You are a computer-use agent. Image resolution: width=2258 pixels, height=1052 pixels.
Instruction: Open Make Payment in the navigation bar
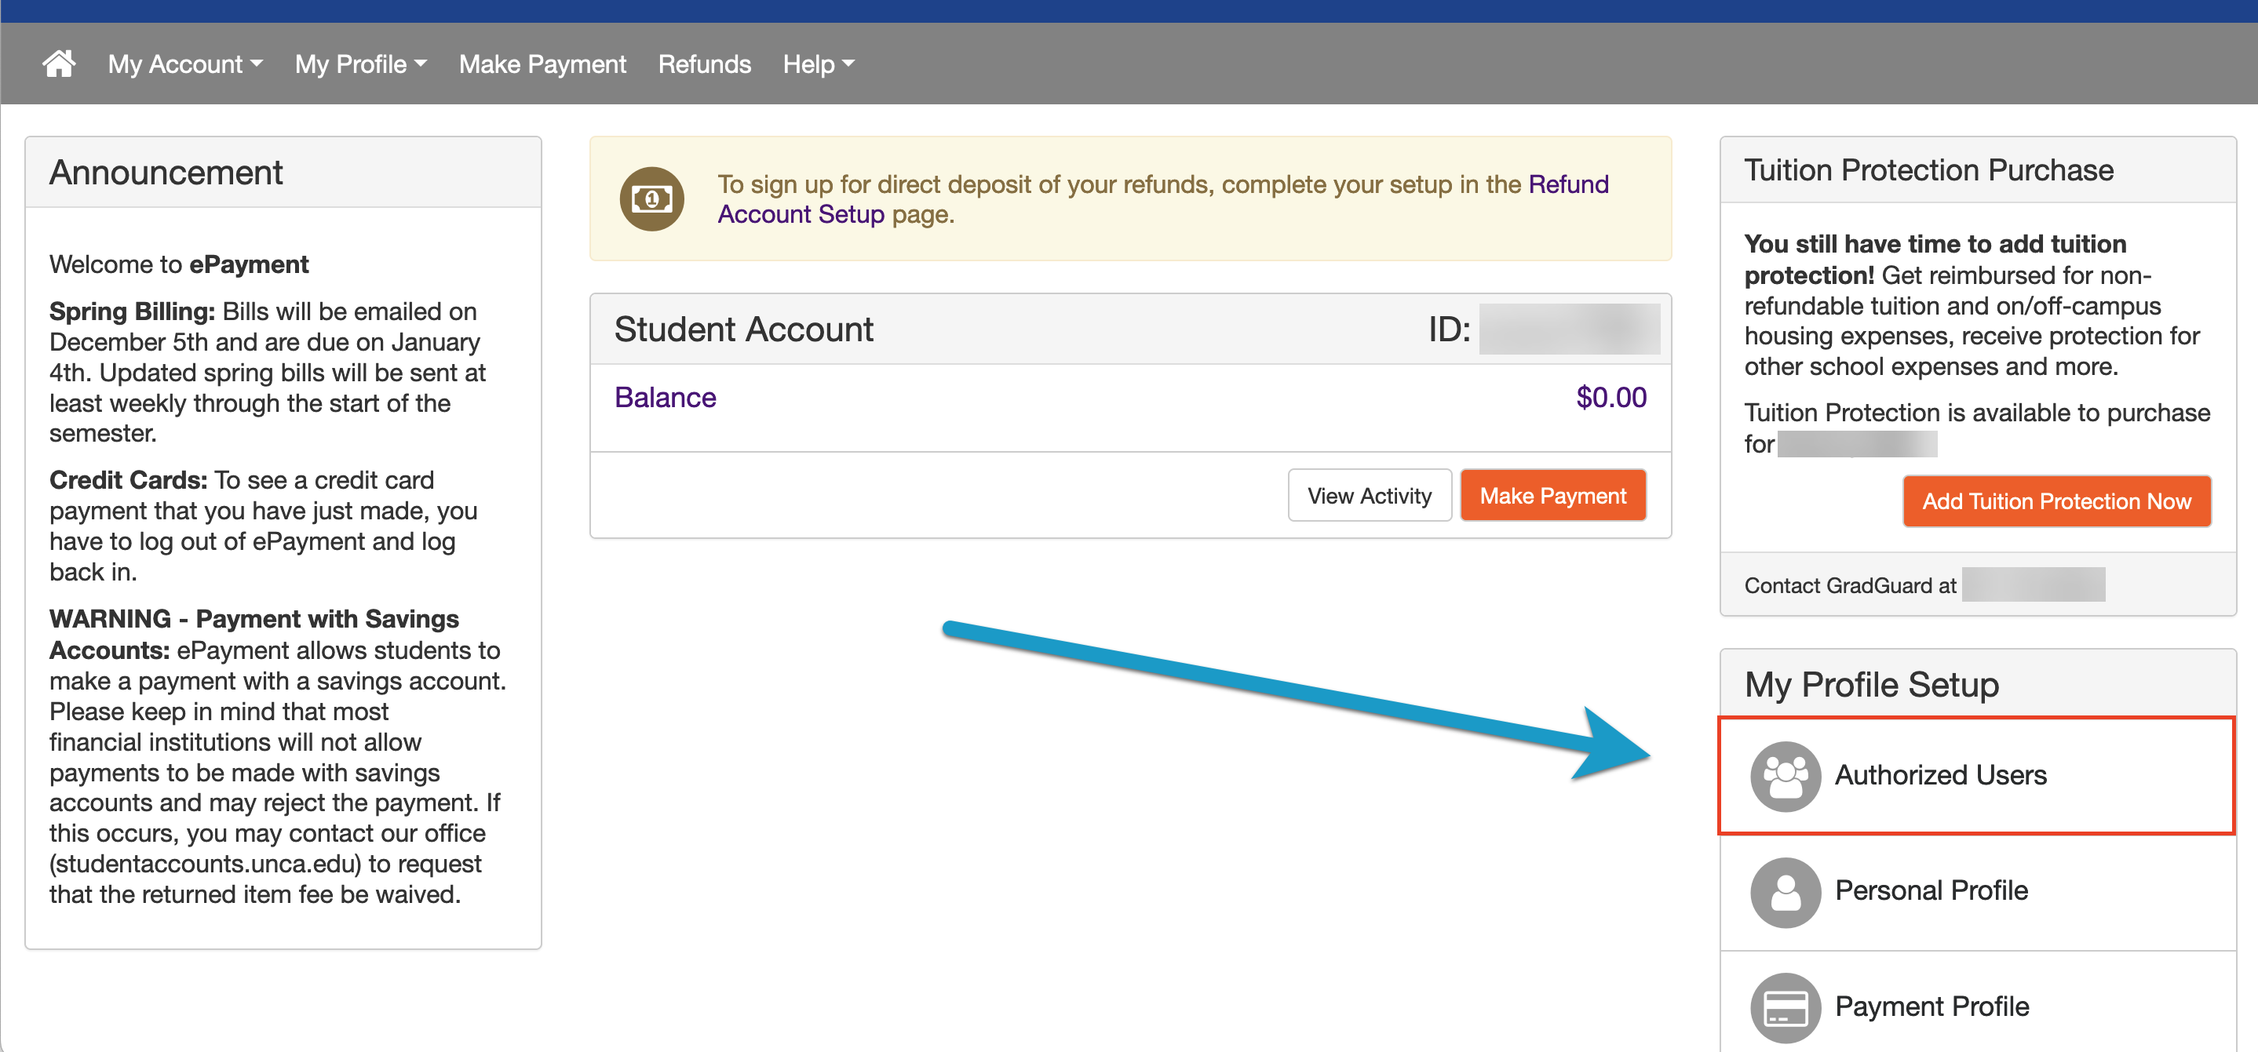(x=542, y=64)
